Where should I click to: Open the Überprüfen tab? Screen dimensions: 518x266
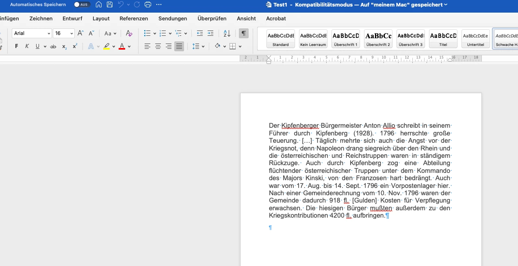pos(212,18)
